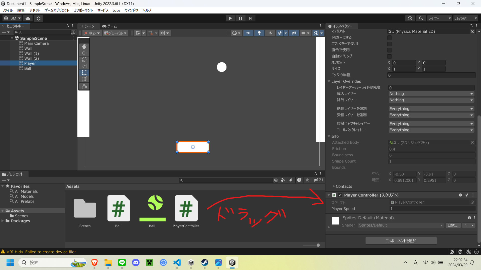481x270 pixels.
Task: Toggle scene lighting bulb icon
Action: click(x=259, y=33)
